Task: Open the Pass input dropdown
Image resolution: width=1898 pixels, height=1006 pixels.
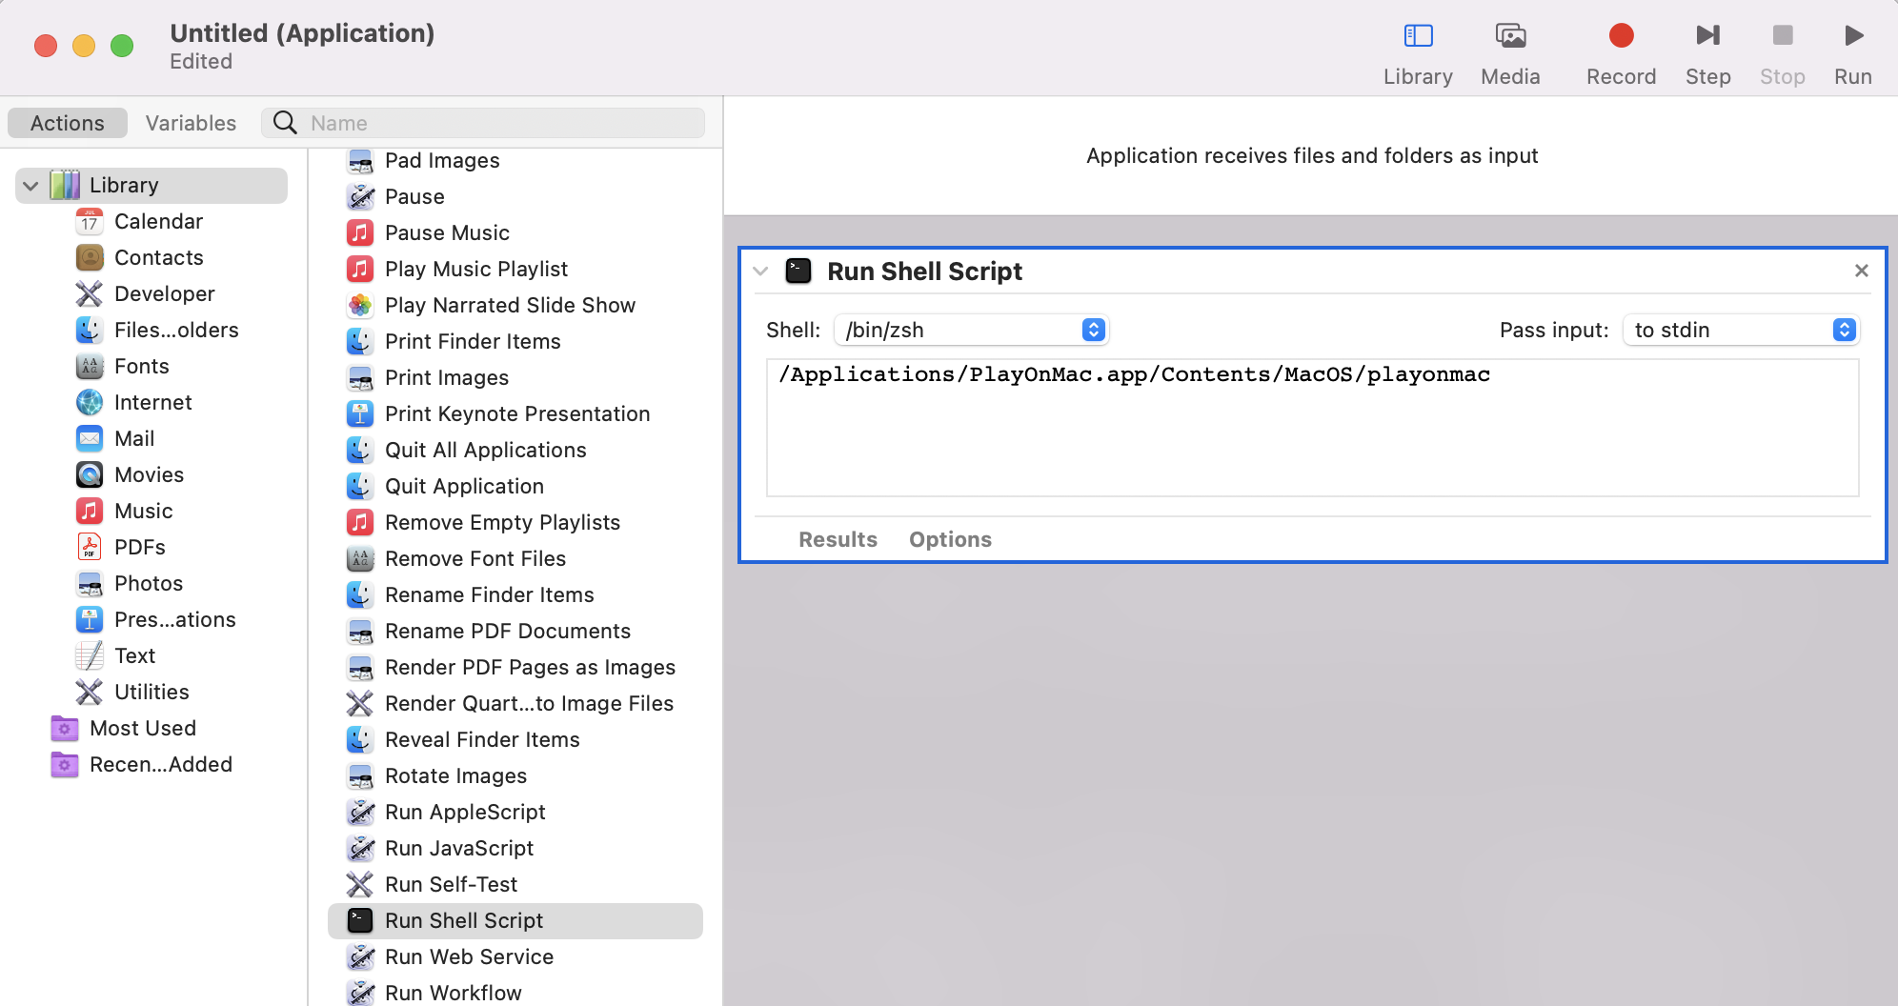Action: click(x=1741, y=331)
